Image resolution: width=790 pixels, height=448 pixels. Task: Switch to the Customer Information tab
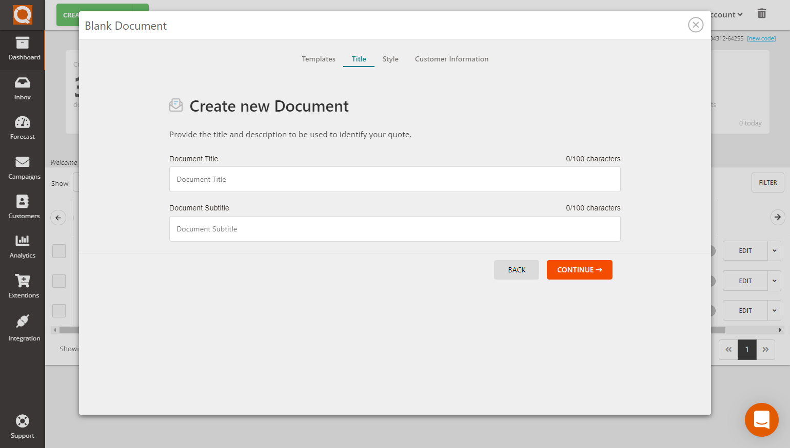[451, 59]
